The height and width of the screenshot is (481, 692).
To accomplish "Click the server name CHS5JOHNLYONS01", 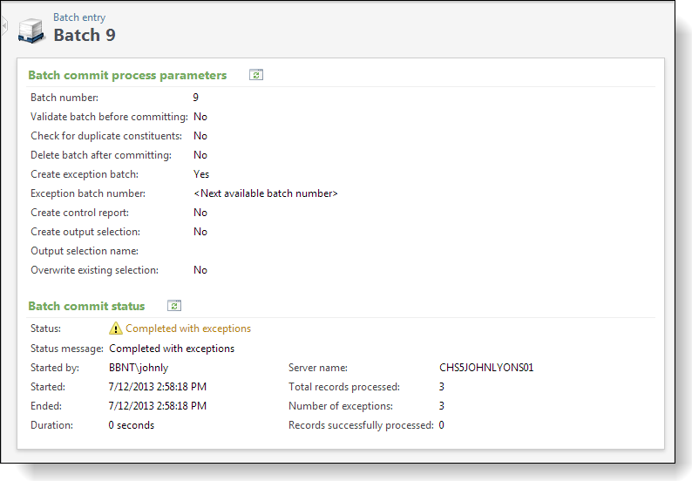I will coord(486,368).
